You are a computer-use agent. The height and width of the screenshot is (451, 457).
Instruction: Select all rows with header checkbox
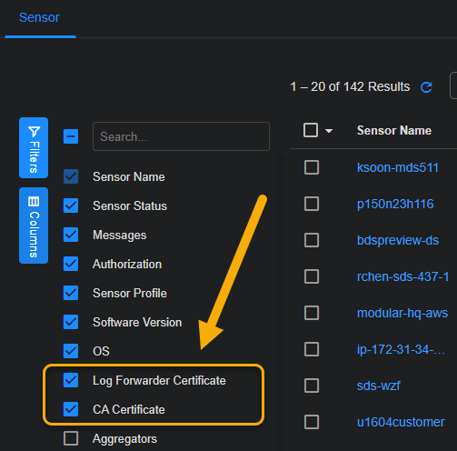tap(311, 130)
